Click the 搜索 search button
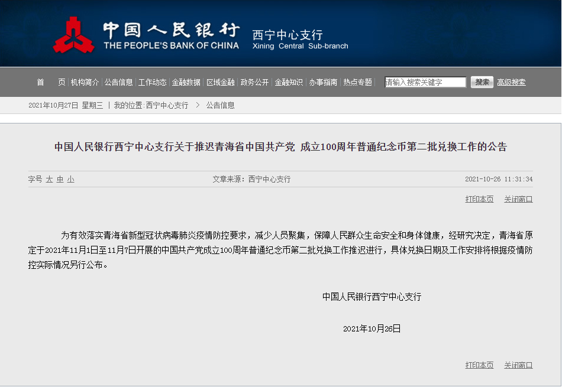562x387 pixels. pos(482,82)
